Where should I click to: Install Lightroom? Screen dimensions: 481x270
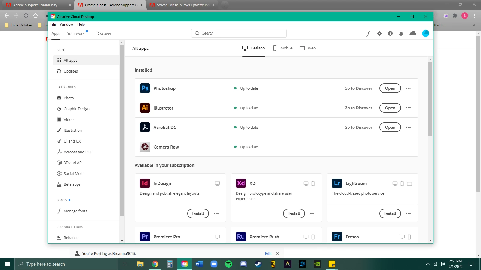point(390,214)
